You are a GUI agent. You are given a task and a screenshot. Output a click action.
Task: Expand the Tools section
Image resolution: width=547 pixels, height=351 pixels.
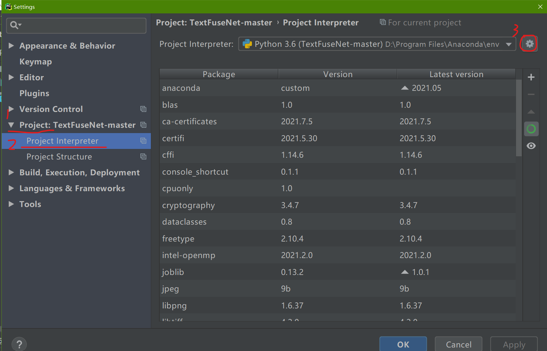11,204
